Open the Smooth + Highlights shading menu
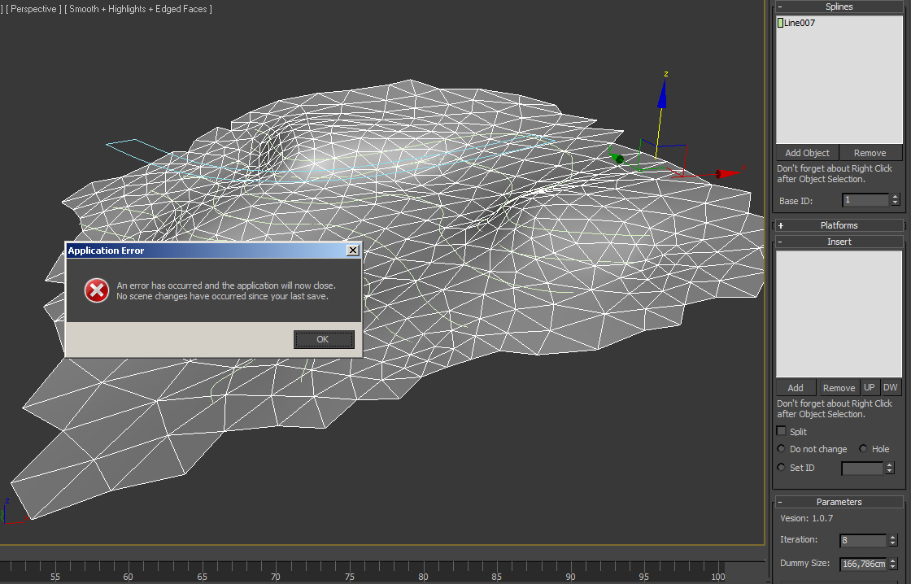911x584 pixels. click(138, 9)
